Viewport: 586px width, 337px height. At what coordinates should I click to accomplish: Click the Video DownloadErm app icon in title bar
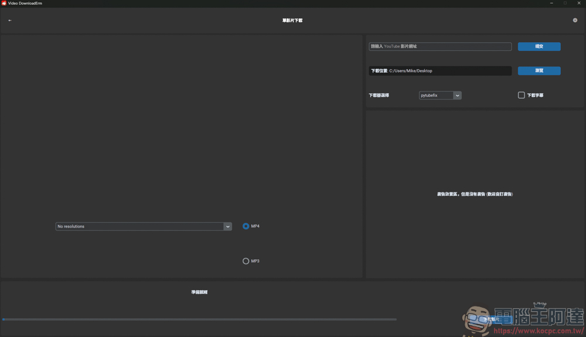(x=4, y=3)
